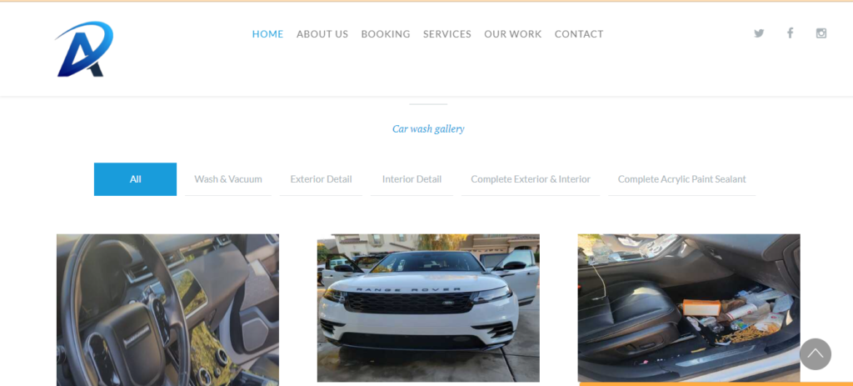Navigate to BOOKING in the menu

386,33
